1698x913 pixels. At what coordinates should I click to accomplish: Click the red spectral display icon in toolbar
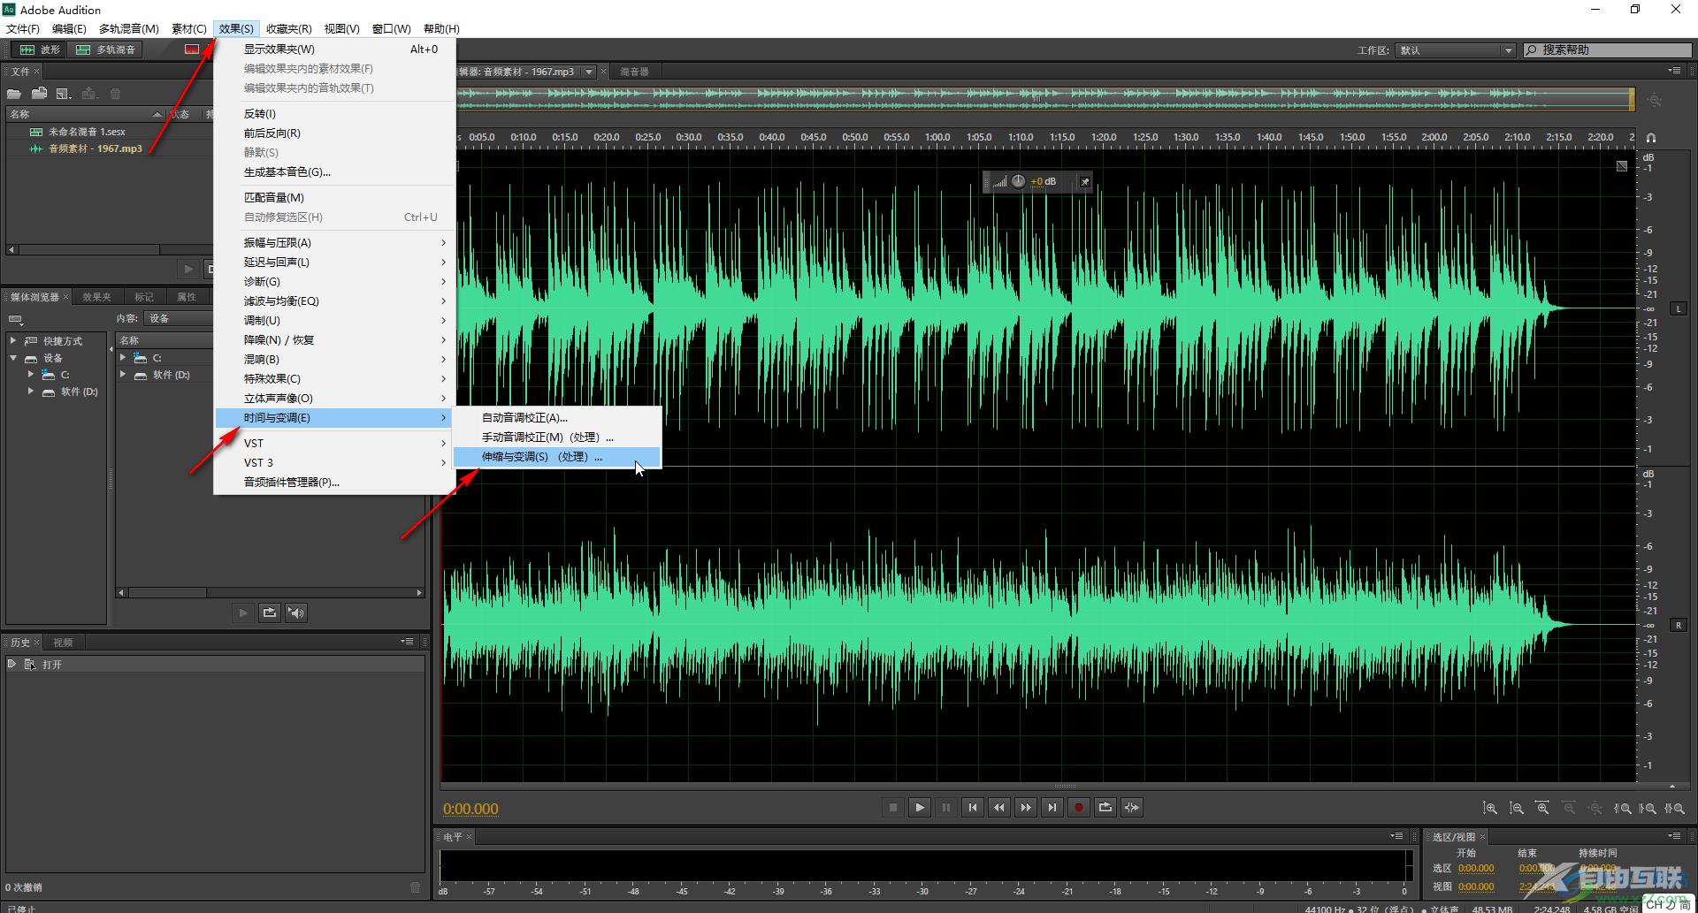pyautogui.click(x=192, y=49)
